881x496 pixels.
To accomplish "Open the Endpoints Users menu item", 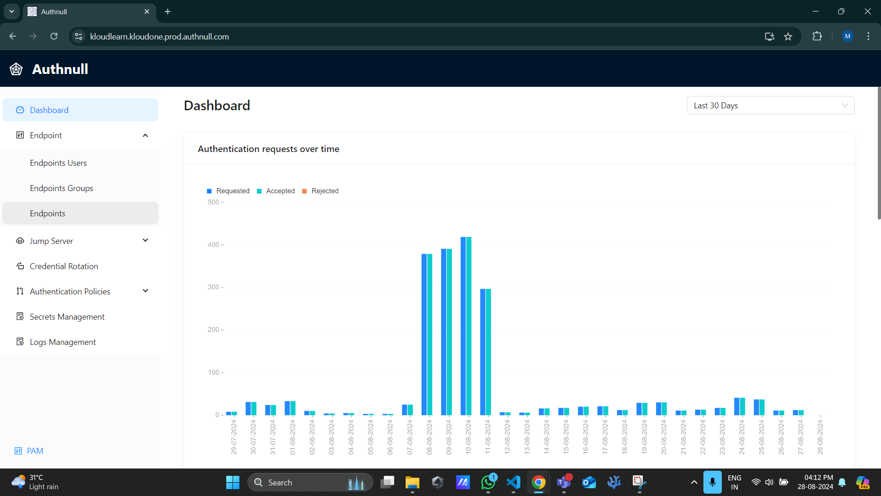I will click(58, 163).
